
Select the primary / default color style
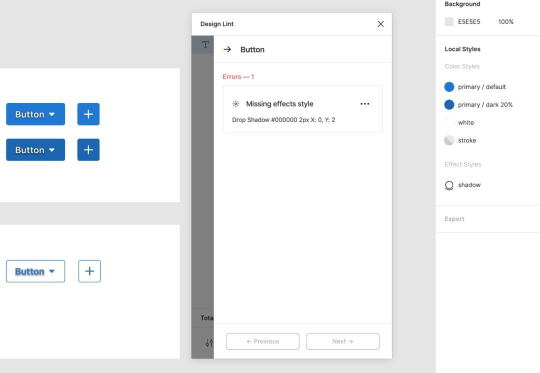coord(482,87)
